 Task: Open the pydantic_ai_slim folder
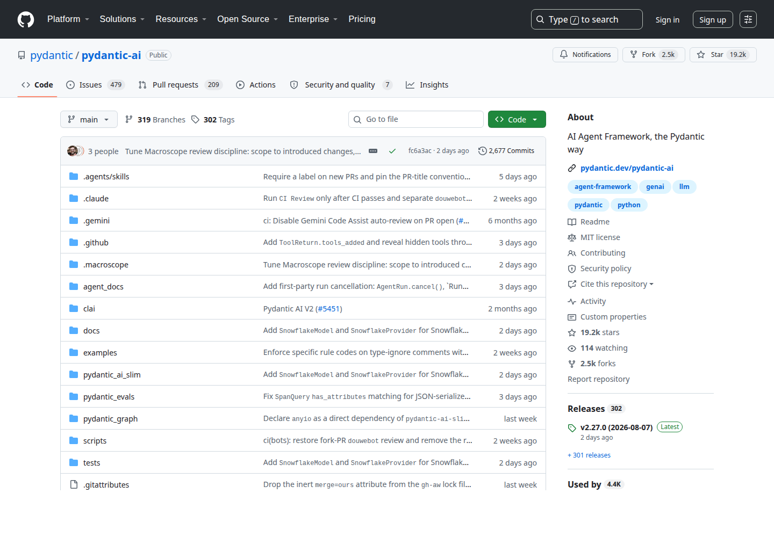[x=112, y=375]
